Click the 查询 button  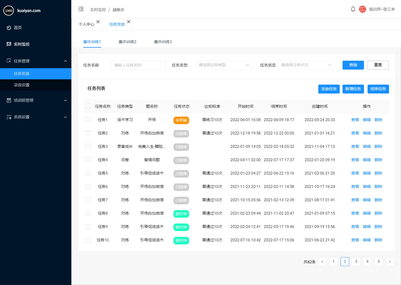[353, 65]
